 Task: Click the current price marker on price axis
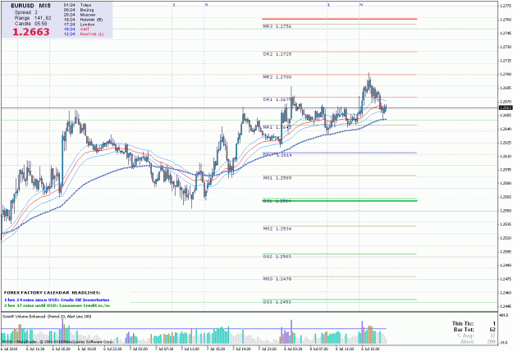tap(505, 107)
